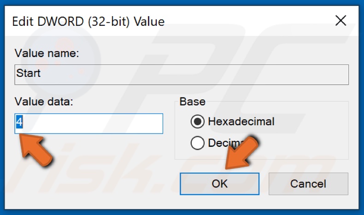Click the greyed Value name field
Screen dimensions: 364x215
pos(182,75)
